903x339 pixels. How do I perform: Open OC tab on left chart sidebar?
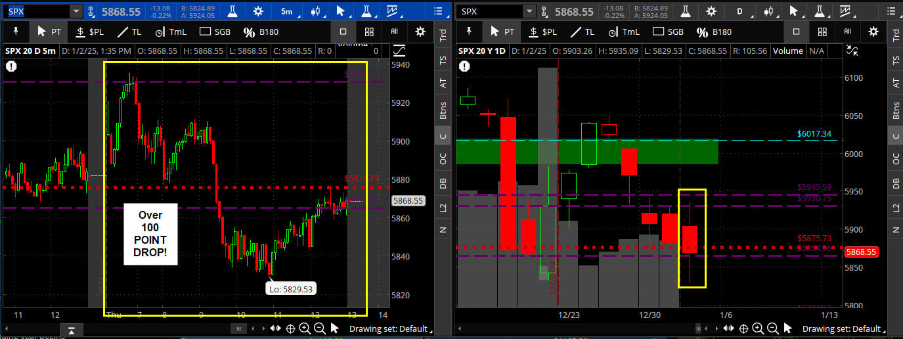click(x=443, y=158)
